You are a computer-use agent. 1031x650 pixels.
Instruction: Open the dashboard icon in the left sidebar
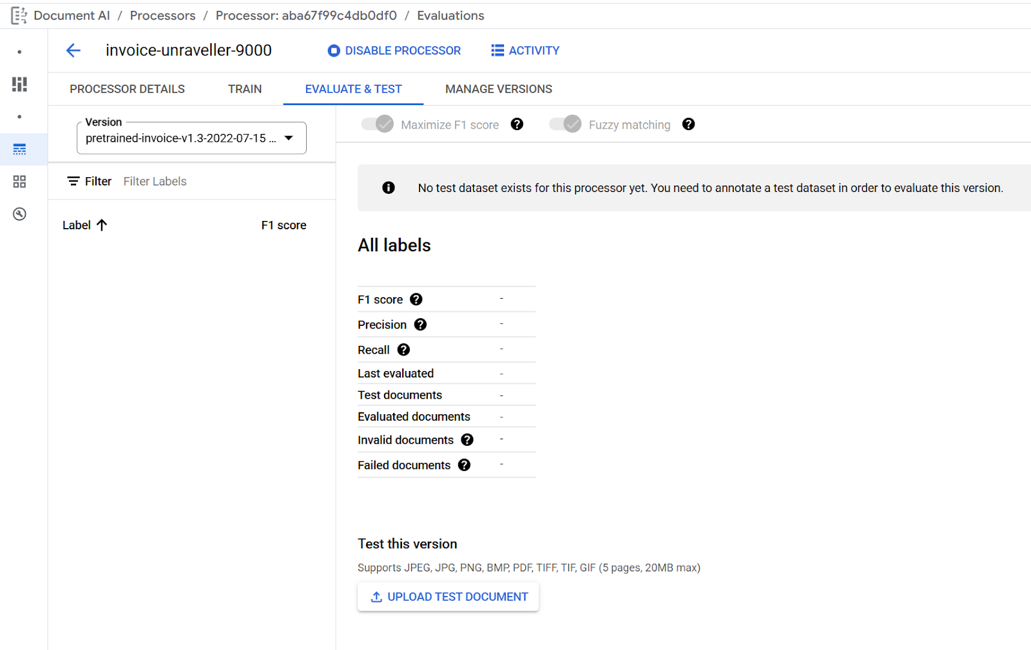click(x=19, y=84)
